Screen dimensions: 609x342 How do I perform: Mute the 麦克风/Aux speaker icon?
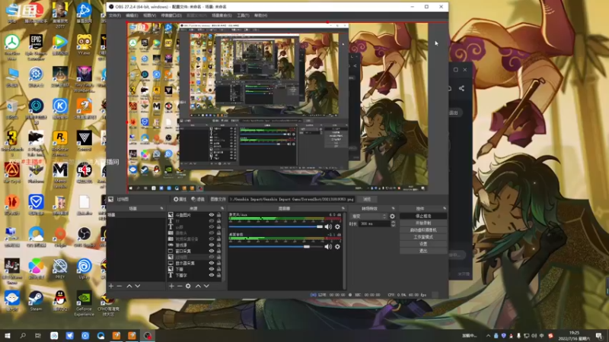click(x=328, y=226)
